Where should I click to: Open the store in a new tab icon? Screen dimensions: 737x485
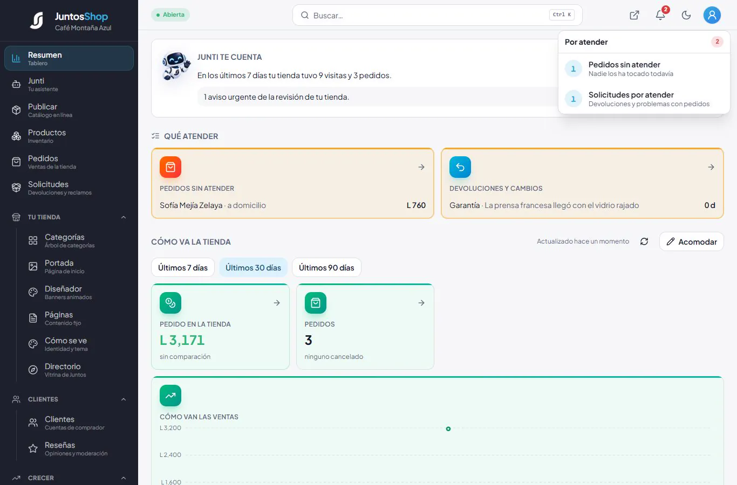click(x=634, y=15)
